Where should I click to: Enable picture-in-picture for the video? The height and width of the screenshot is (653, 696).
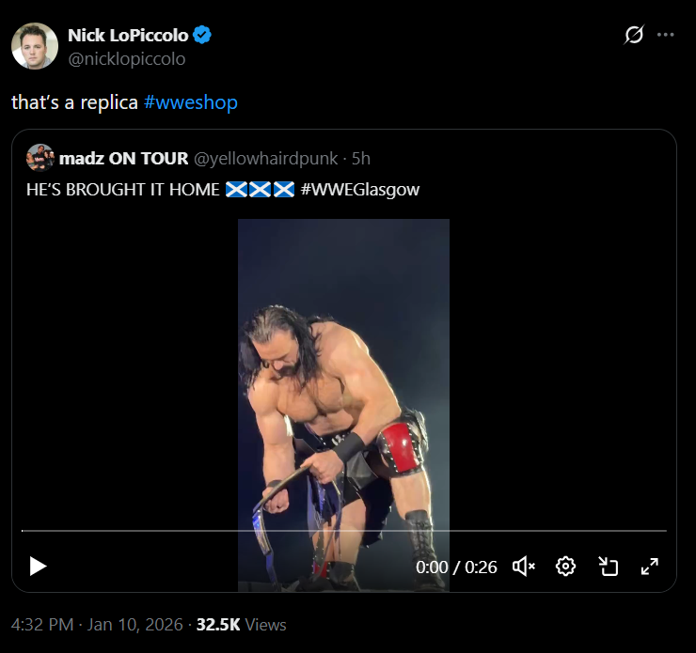[608, 566]
